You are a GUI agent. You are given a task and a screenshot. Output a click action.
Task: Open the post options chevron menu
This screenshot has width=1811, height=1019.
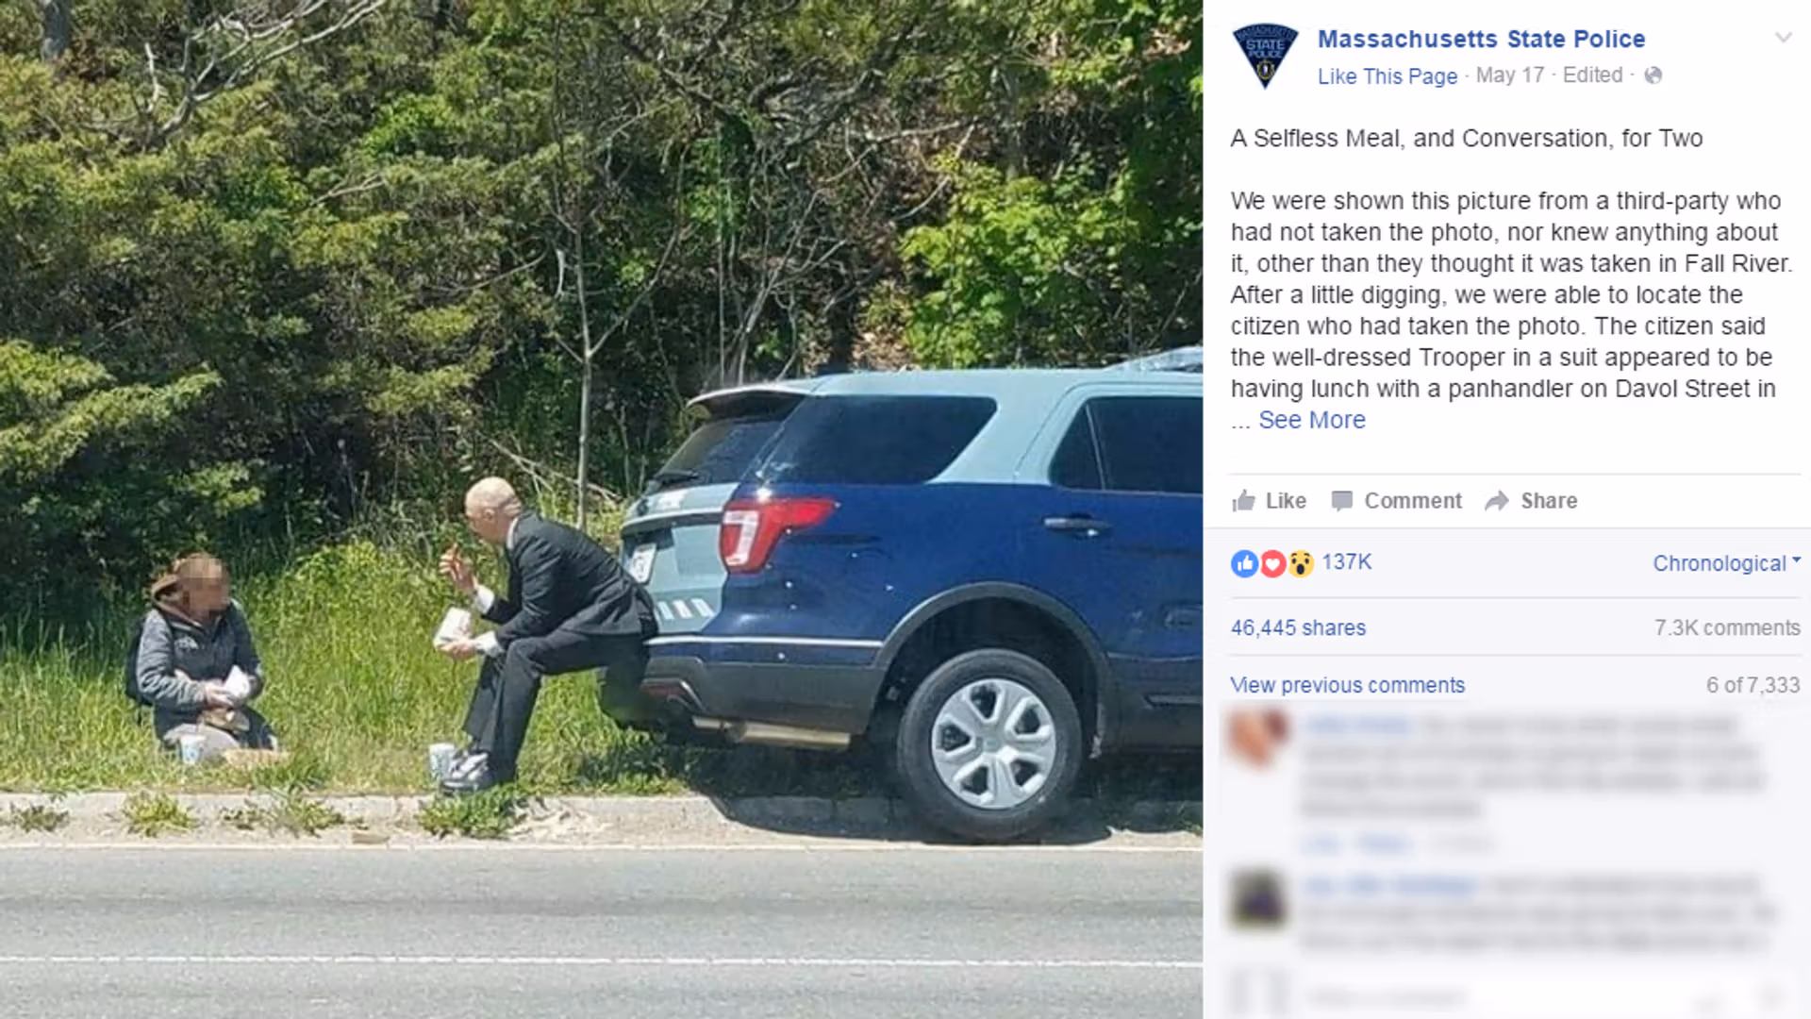pos(1783,38)
